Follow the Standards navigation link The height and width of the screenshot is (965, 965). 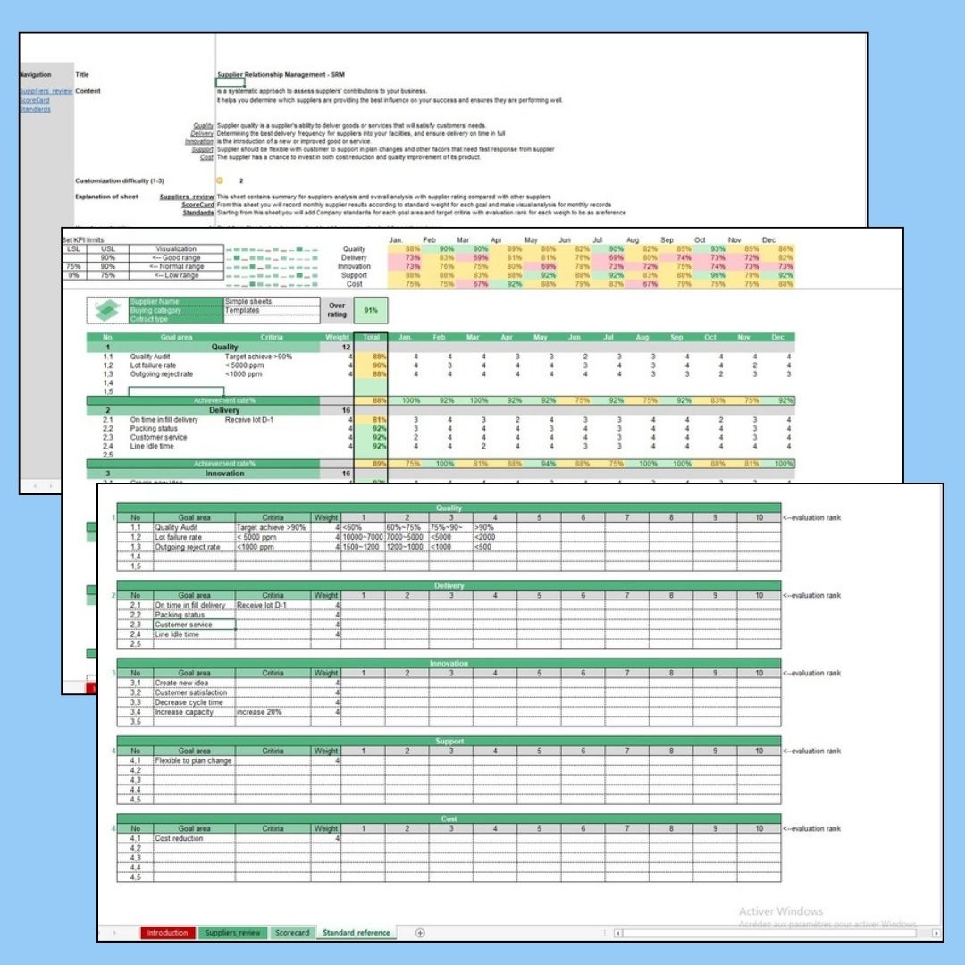point(35,109)
